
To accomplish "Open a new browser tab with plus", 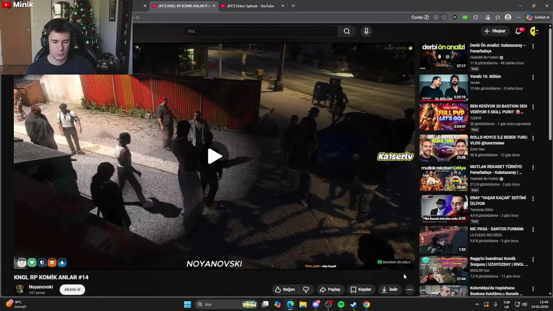I will coord(293,6).
